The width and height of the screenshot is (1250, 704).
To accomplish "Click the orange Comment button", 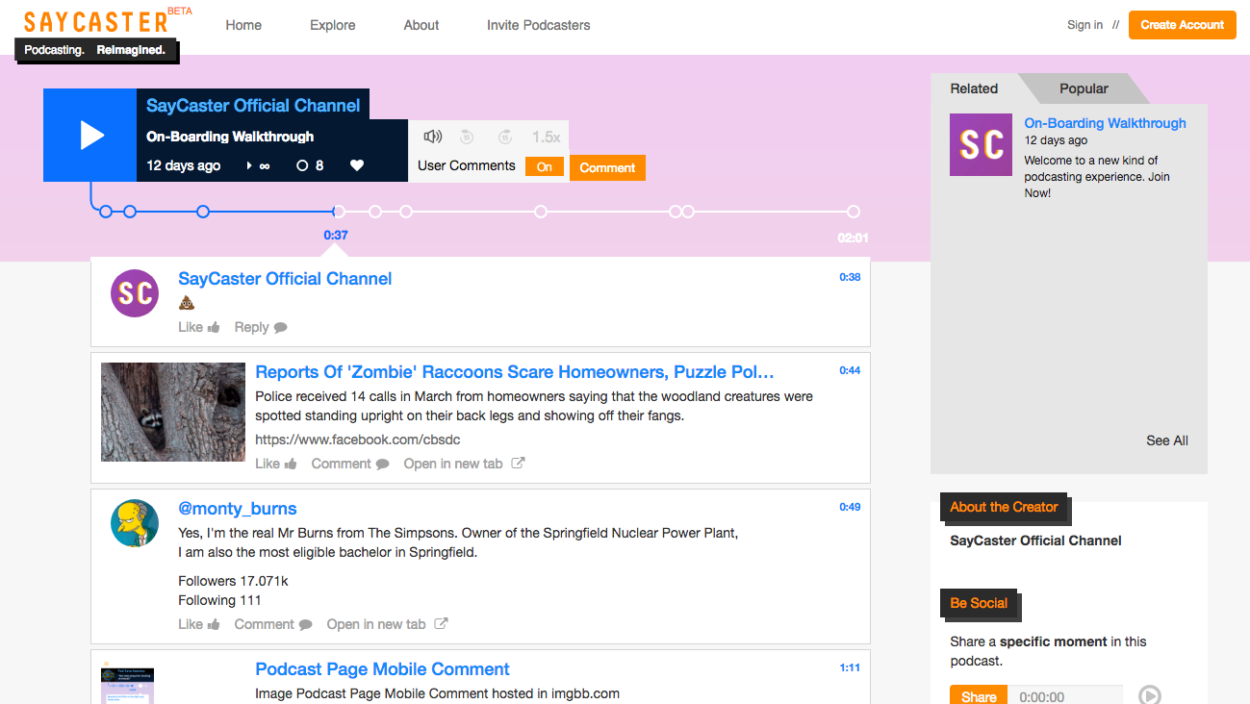I will [607, 167].
